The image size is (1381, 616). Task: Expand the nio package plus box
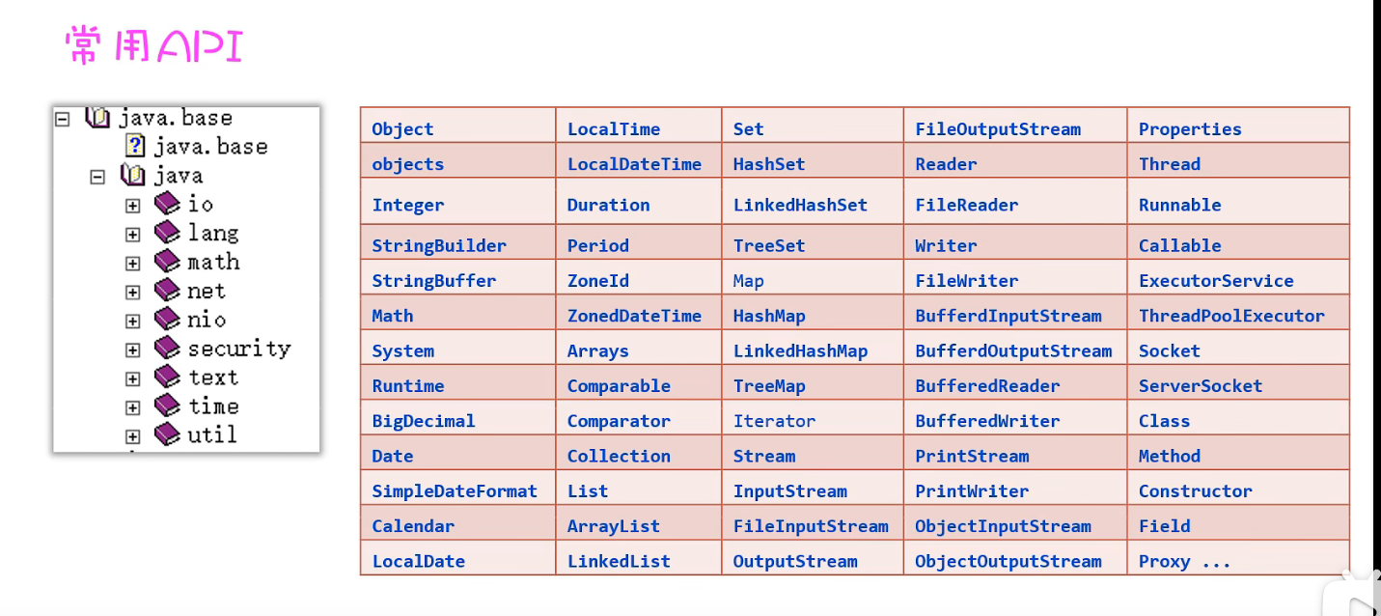(132, 322)
